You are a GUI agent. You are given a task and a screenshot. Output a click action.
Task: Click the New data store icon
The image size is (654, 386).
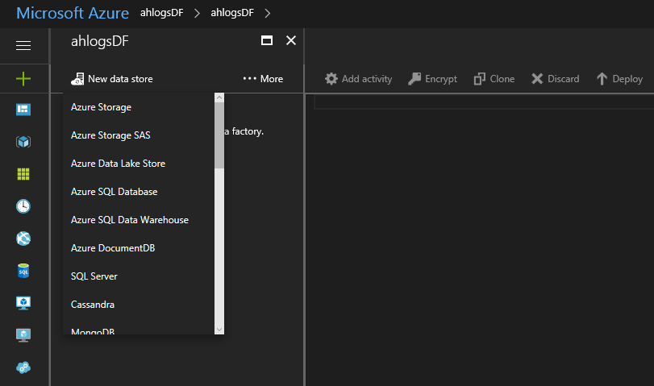77,79
